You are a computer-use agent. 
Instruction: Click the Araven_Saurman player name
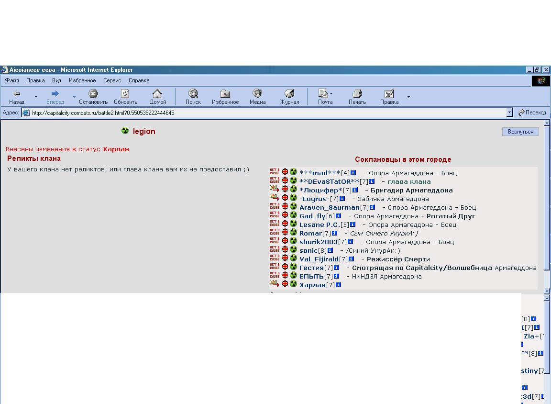329,207
